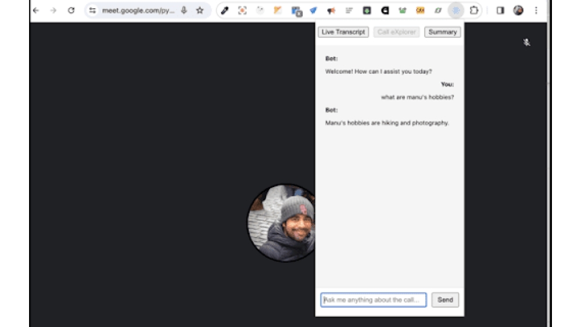Open the green slanted extension icon
Viewport: 581px width, 327px height.
coord(438,10)
